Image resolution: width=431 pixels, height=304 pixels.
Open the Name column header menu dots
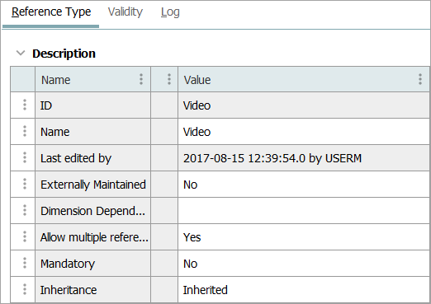[141, 79]
